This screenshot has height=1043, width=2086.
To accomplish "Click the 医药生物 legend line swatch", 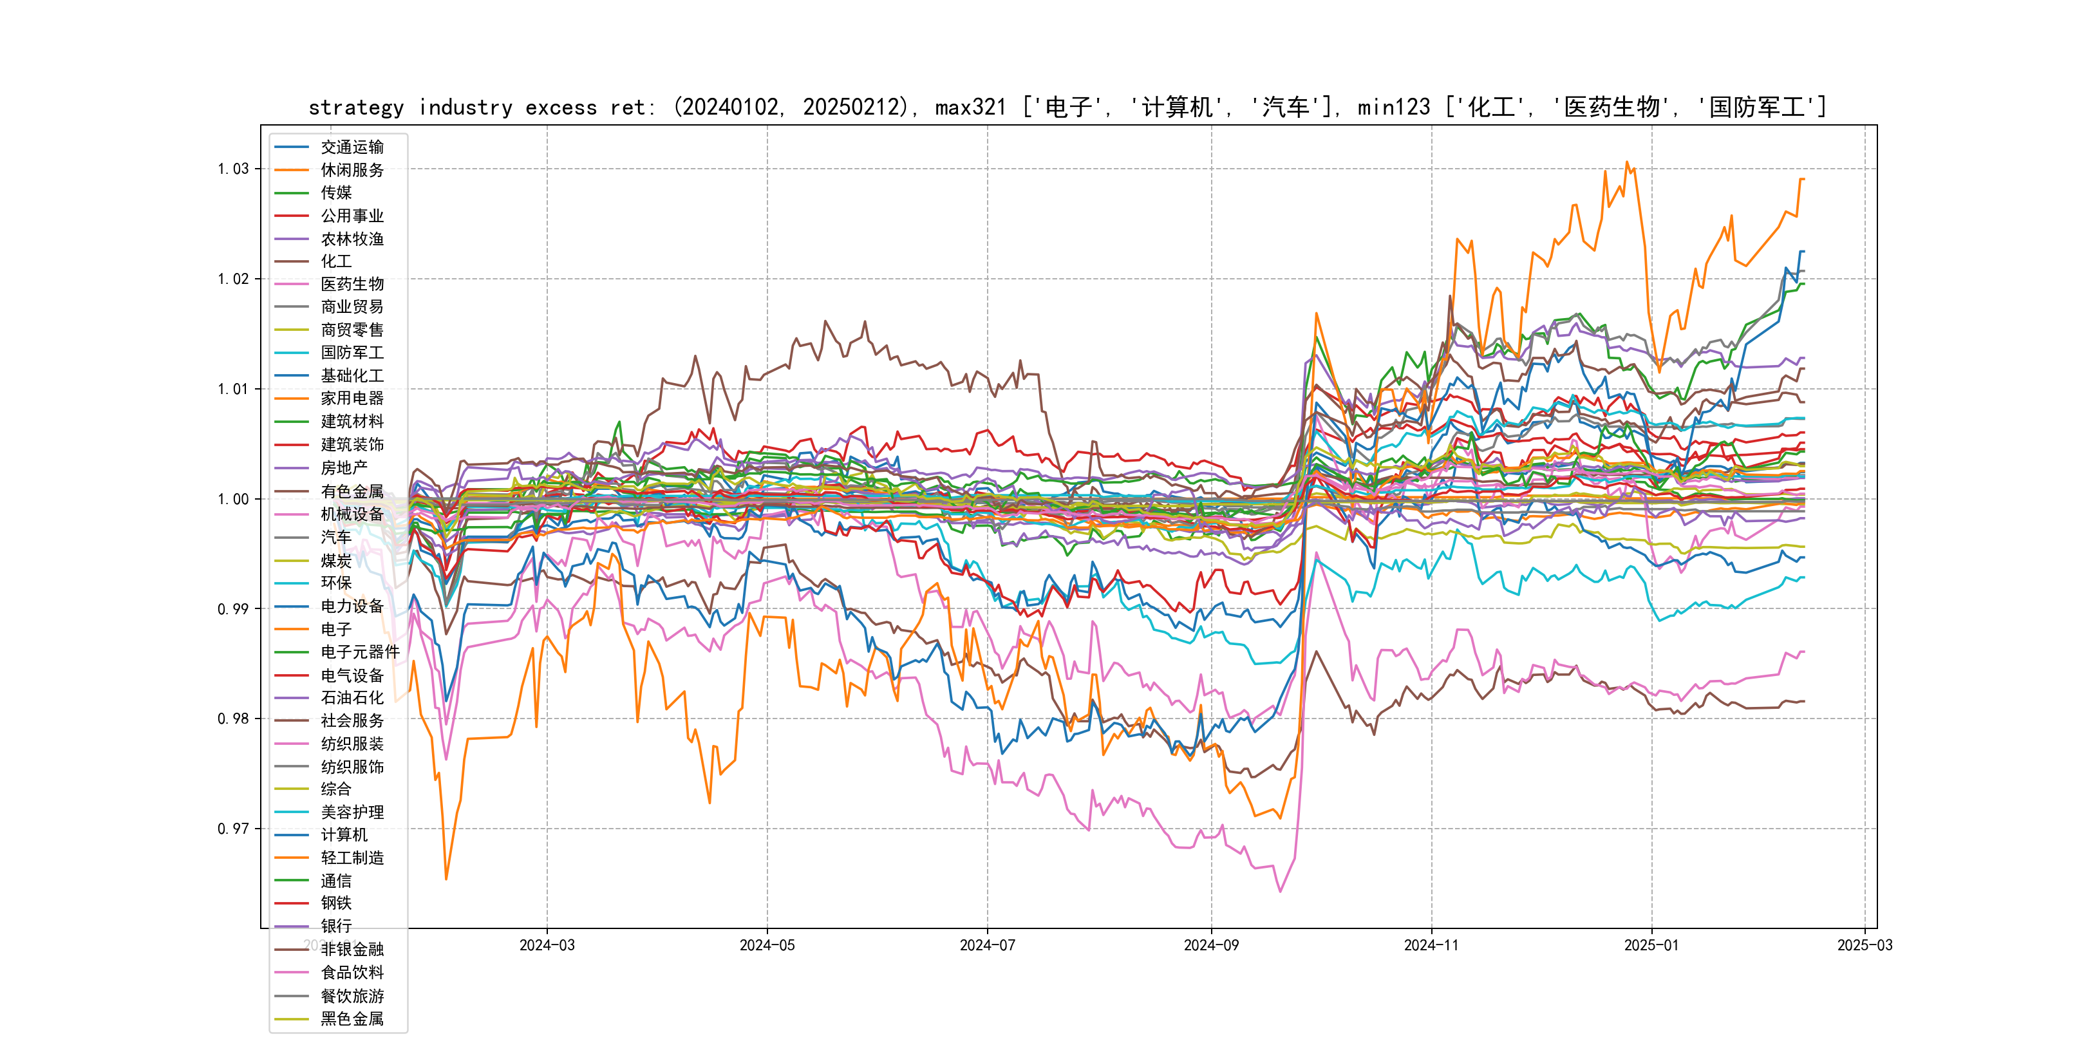I will (x=292, y=284).
